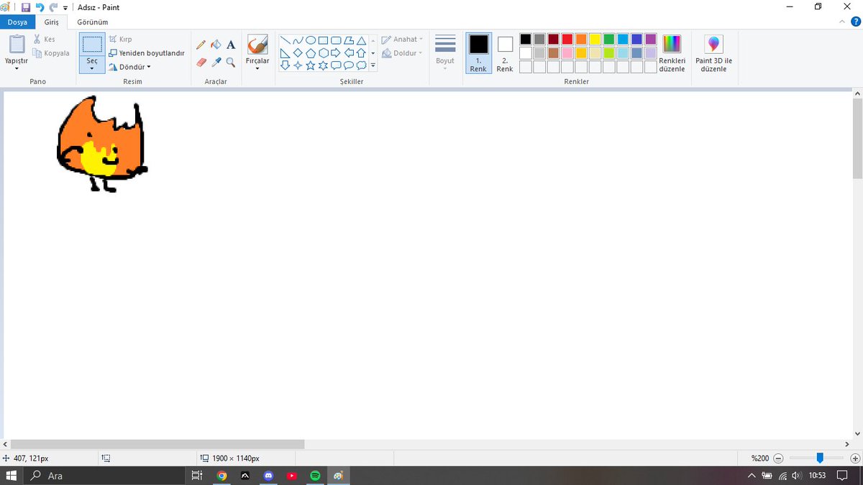863x485 pixels.
Task: Toggle the rectangular Seç selection tool
Action: point(92,45)
